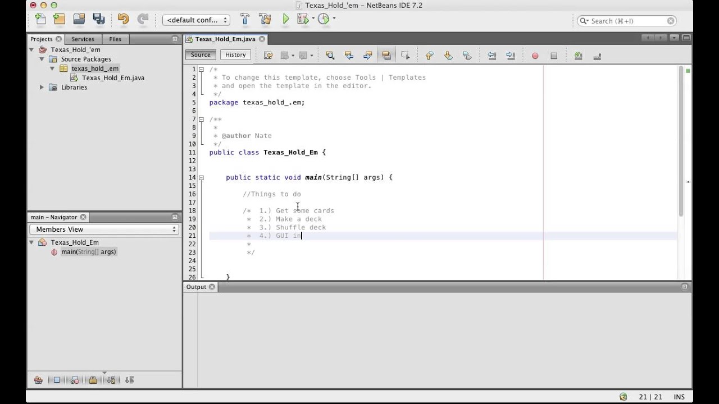Click the History view button
The image size is (719, 404).
click(x=235, y=55)
